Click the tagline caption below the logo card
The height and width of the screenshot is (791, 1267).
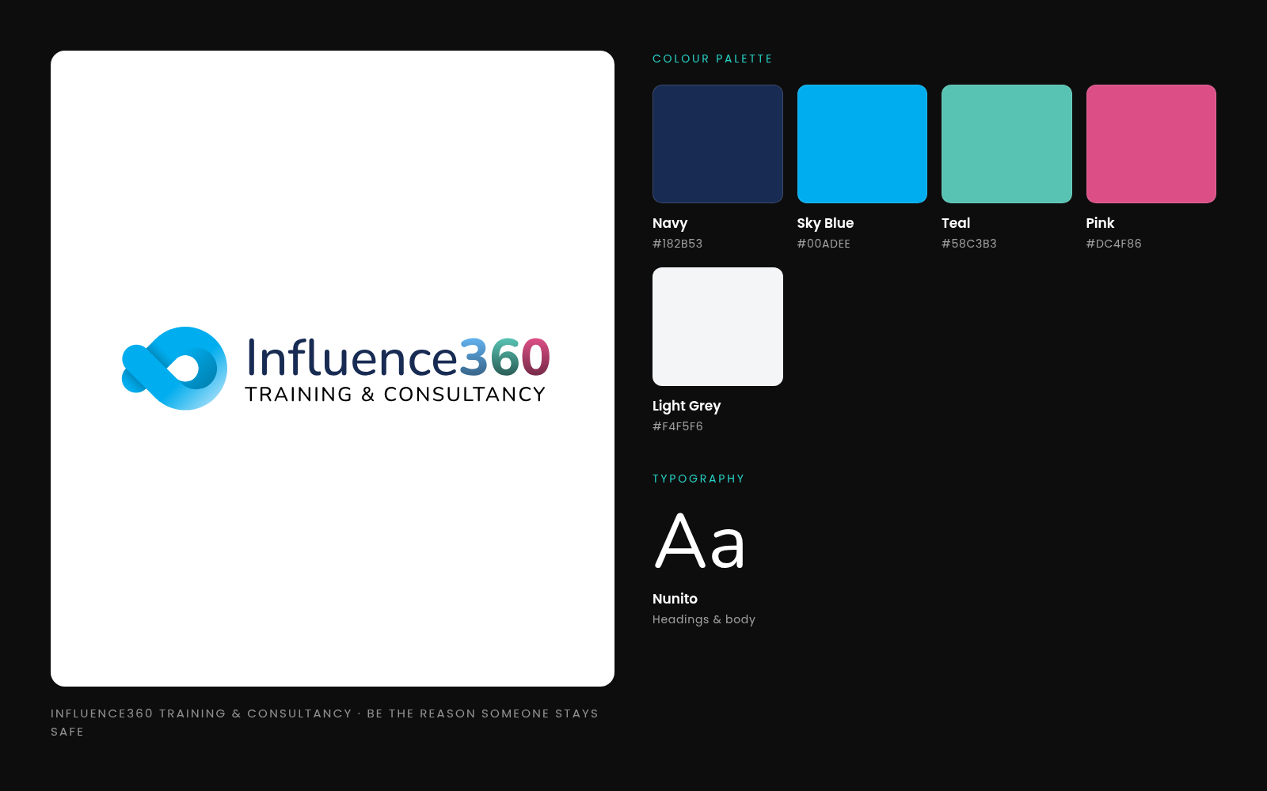tap(325, 722)
